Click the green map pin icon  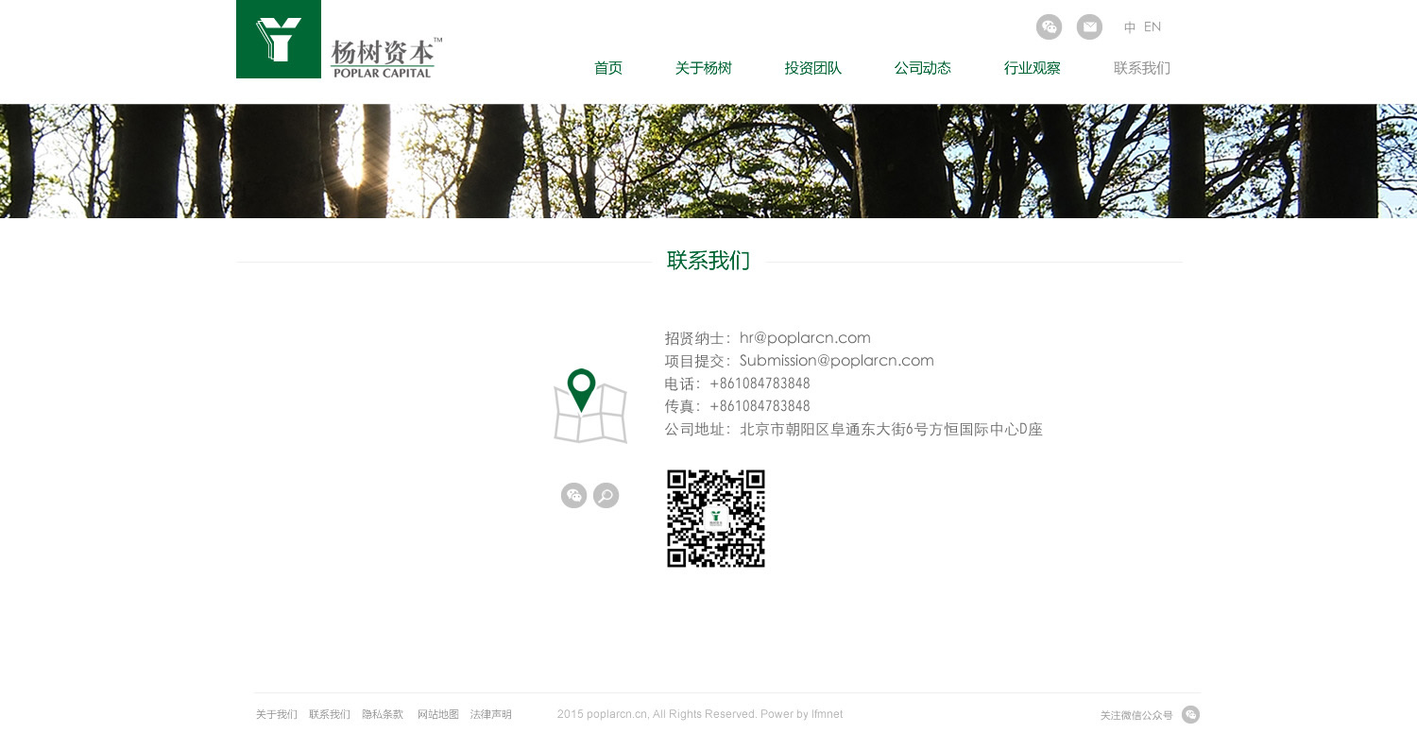pyautogui.click(x=582, y=389)
